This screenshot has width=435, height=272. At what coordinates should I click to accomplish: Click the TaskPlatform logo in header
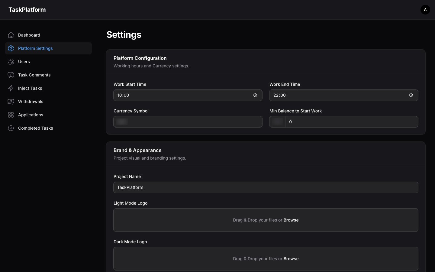pos(27,10)
